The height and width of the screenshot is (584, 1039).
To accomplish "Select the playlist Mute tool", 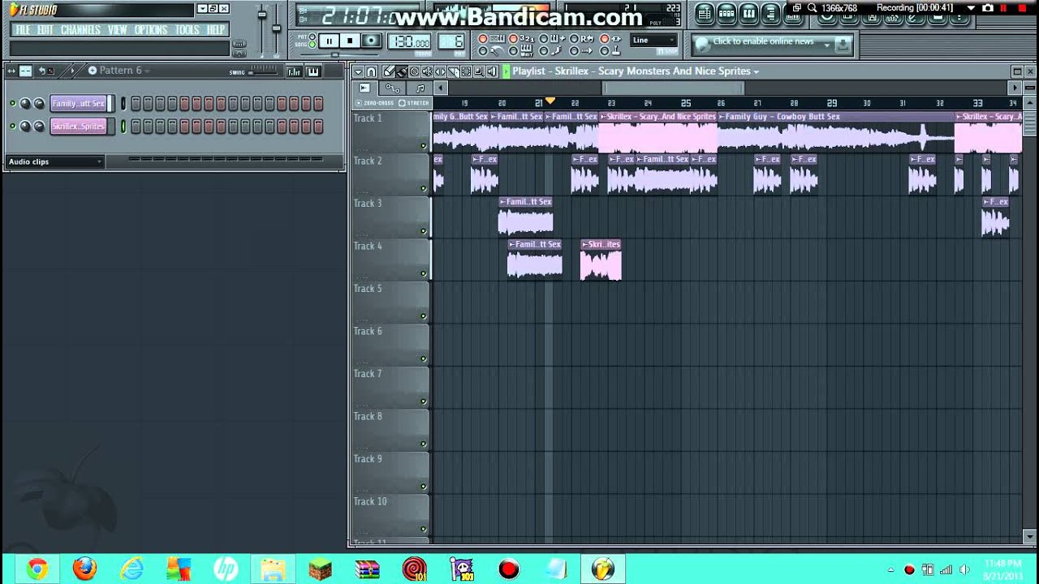I will (428, 71).
